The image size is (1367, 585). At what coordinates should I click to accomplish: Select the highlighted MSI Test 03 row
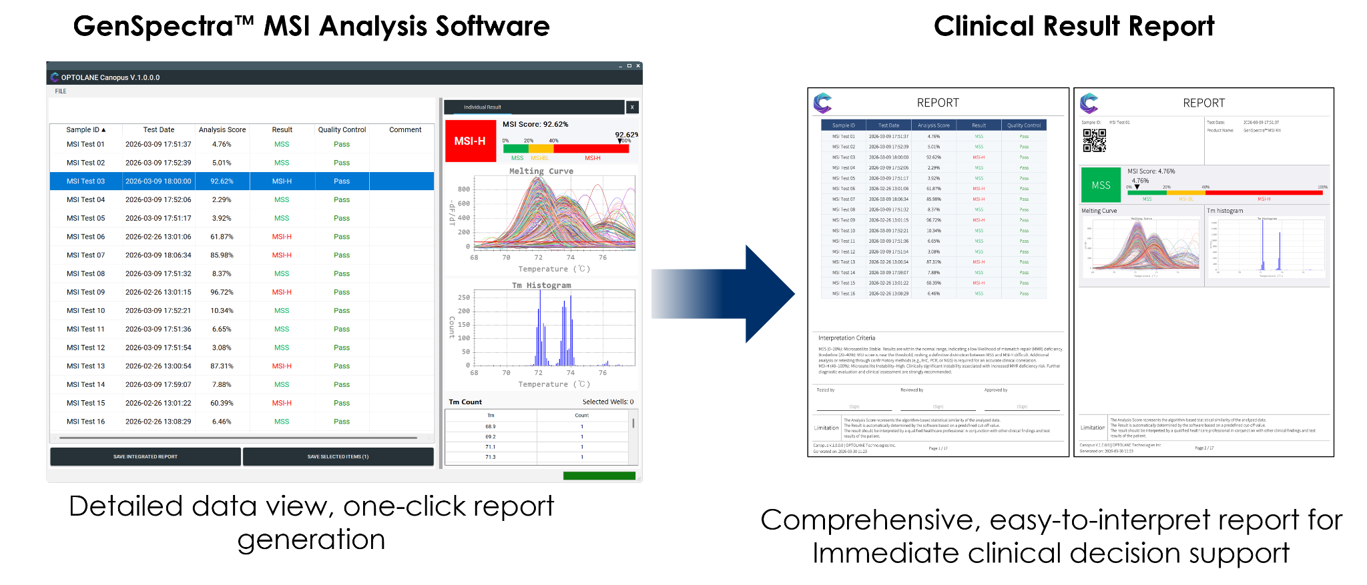[242, 181]
